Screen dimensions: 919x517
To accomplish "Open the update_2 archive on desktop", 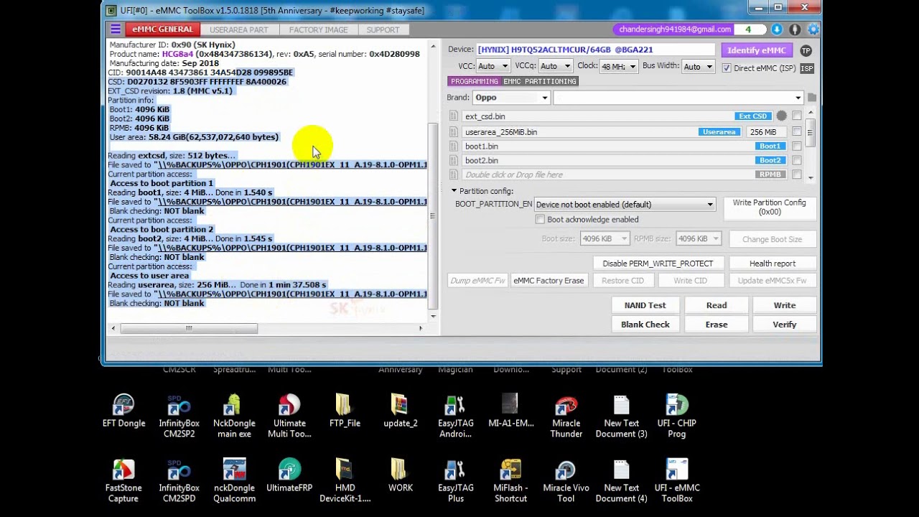I will click(400, 412).
